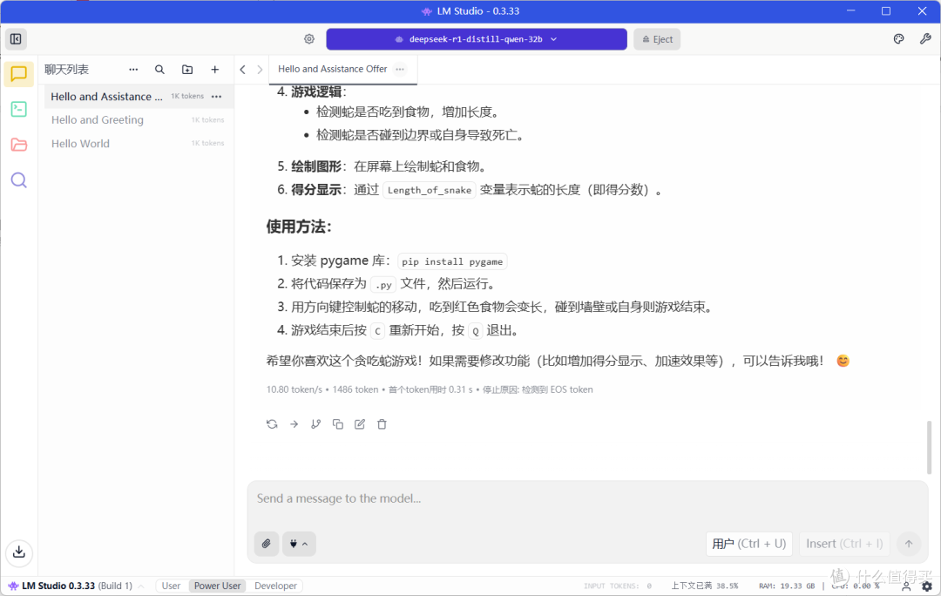Click the Length_of_snake code snippet

pyautogui.click(x=429, y=190)
